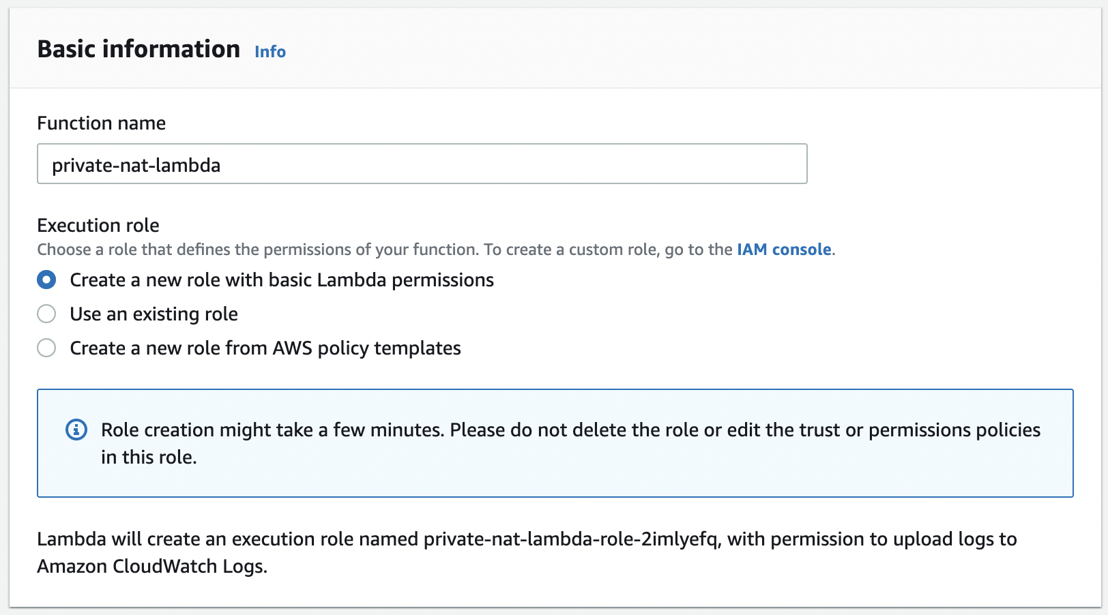The width and height of the screenshot is (1108, 615).
Task: Click the Function name label
Action: point(101,123)
